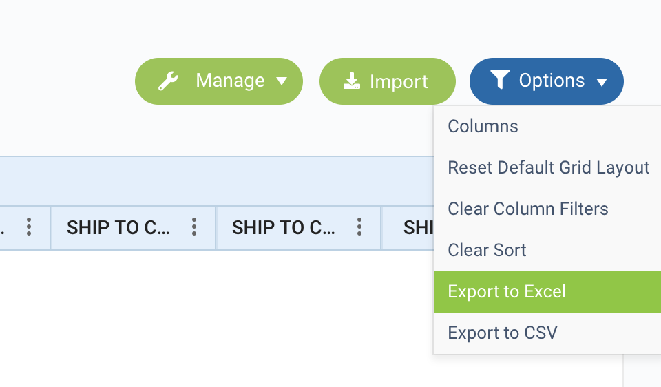Select Reset Default Grid Layout
The width and height of the screenshot is (661, 387).
pos(547,168)
